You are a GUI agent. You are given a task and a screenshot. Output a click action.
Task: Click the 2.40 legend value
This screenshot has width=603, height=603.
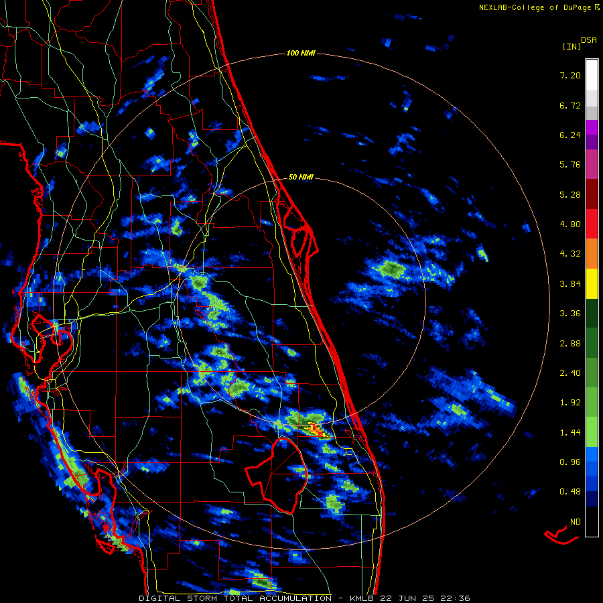pos(570,373)
